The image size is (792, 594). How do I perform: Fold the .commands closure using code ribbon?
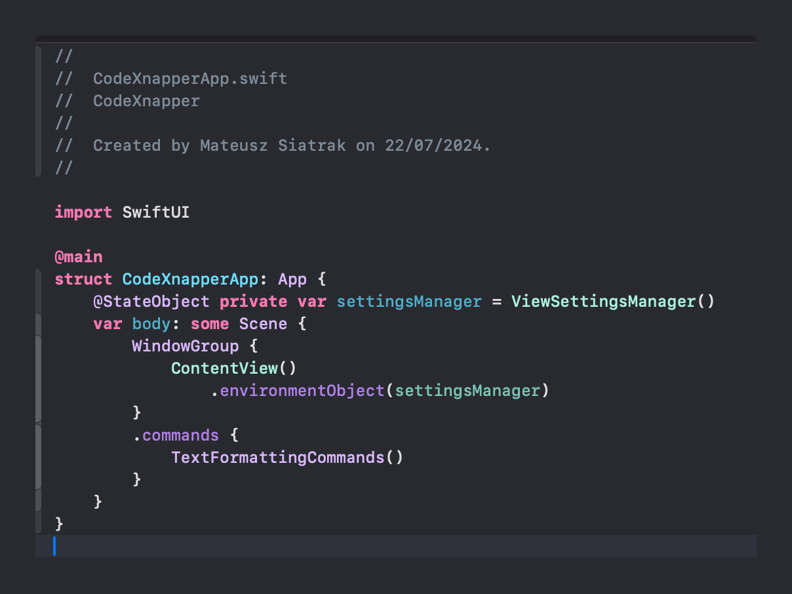click(38, 457)
